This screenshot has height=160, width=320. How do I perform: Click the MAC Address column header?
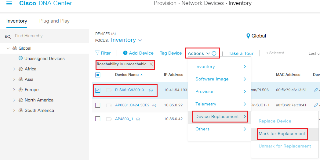288,75
